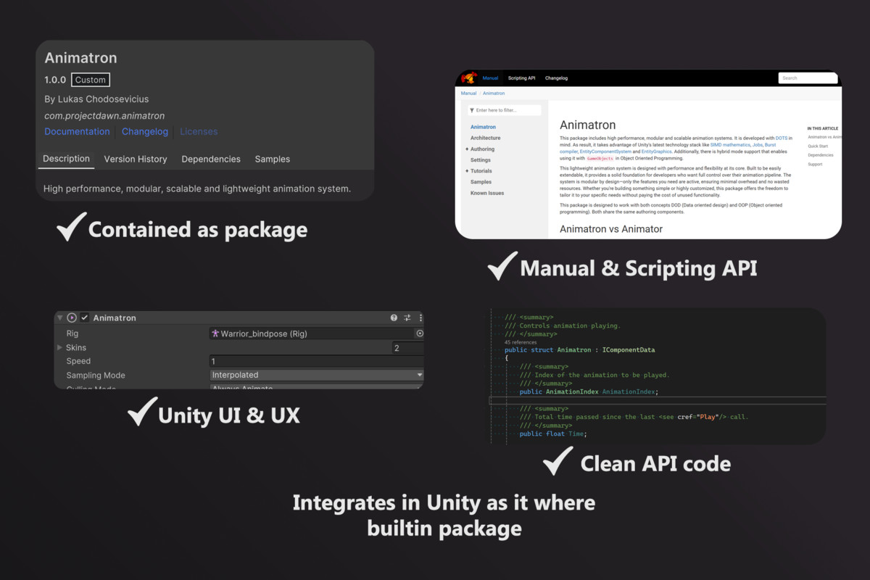
Task: Open the Animatron component three-dot menu
Action: pyautogui.click(x=420, y=318)
